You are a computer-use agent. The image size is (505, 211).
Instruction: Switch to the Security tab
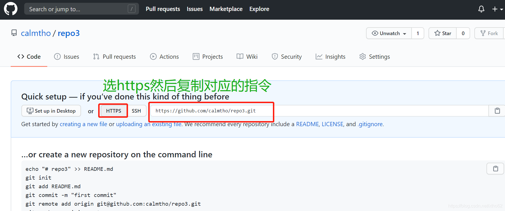[x=287, y=57]
